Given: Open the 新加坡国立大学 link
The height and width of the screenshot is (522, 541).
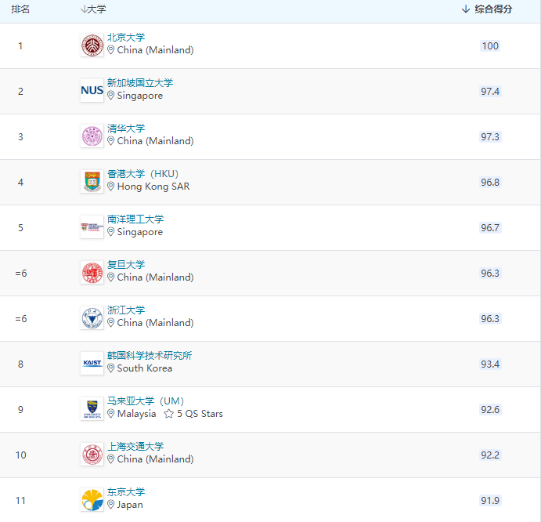Looking at the screenshot, I should pos(140,83).
